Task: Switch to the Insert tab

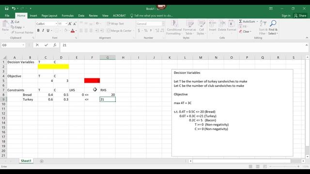Action: (x=33, y=15)
